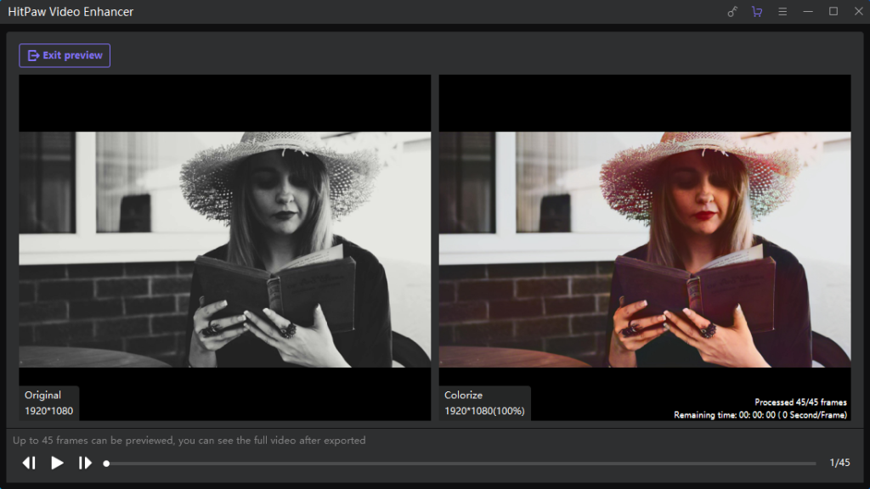This screenshot has width=870, height=489.
Task: Click the Colorize 1920*1080(100%) label
Action: [484, 403]
